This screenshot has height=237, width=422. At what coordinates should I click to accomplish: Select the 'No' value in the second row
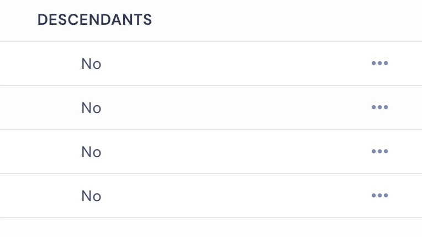(x=91, y=108)
